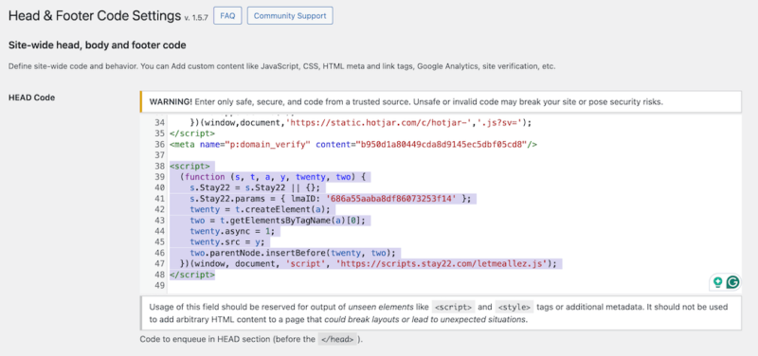
Task: Click line number 38 in gutter
Action: (x=159, y=167)
